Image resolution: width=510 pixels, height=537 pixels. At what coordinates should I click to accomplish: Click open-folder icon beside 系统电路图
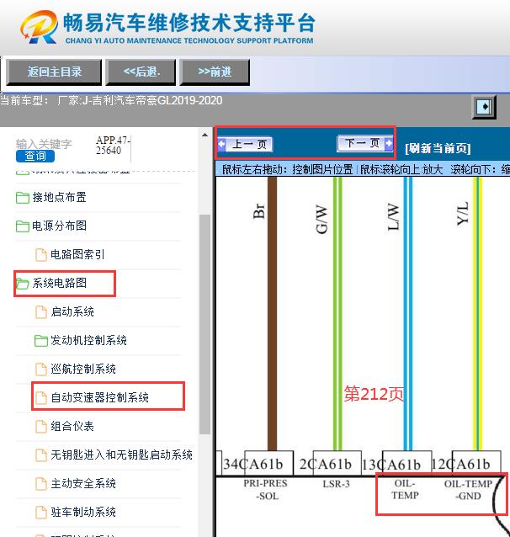(x=23, y=284)
